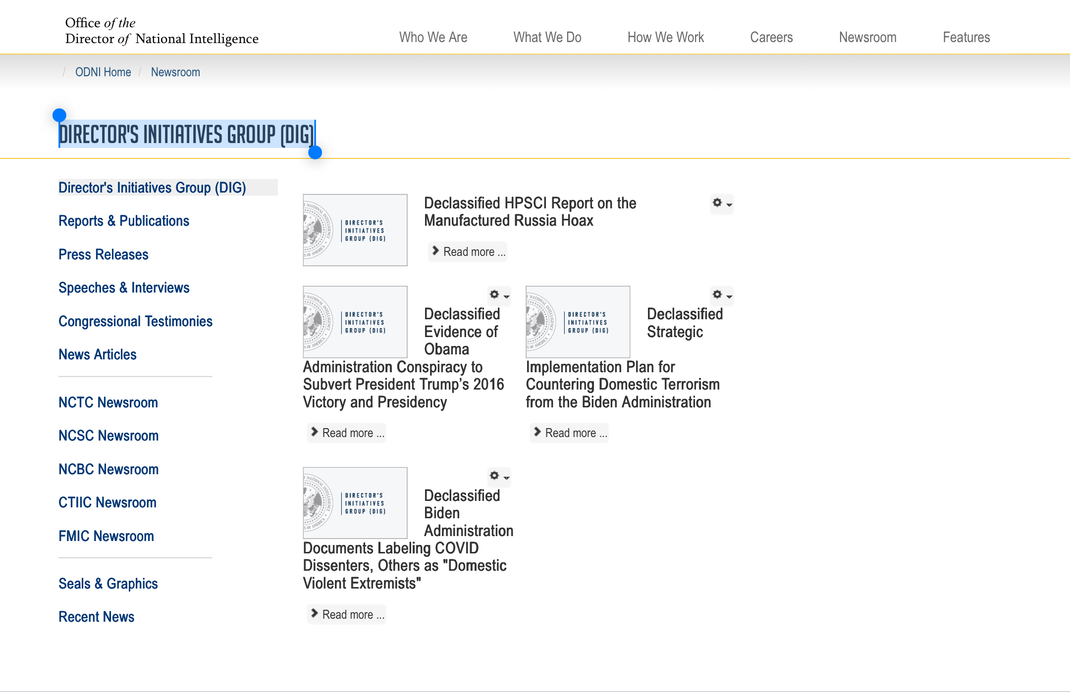Image resolution: width=1070 pixels, height=692 pixels.
Task: Visit the NCTC Newsroom link
Action: pyautogui.click(x=108, y=402)
